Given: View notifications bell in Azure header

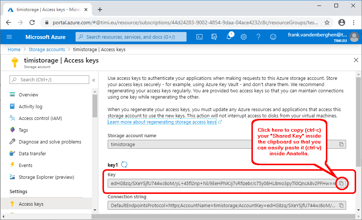Looking at the screenshot, I should point(229,36).
